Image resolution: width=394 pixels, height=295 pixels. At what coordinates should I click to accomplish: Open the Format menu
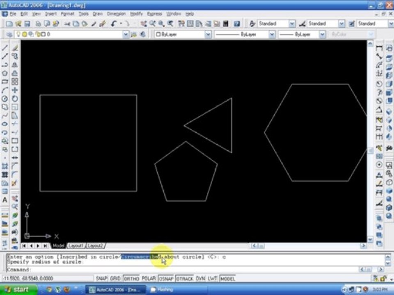pos(68,14)
